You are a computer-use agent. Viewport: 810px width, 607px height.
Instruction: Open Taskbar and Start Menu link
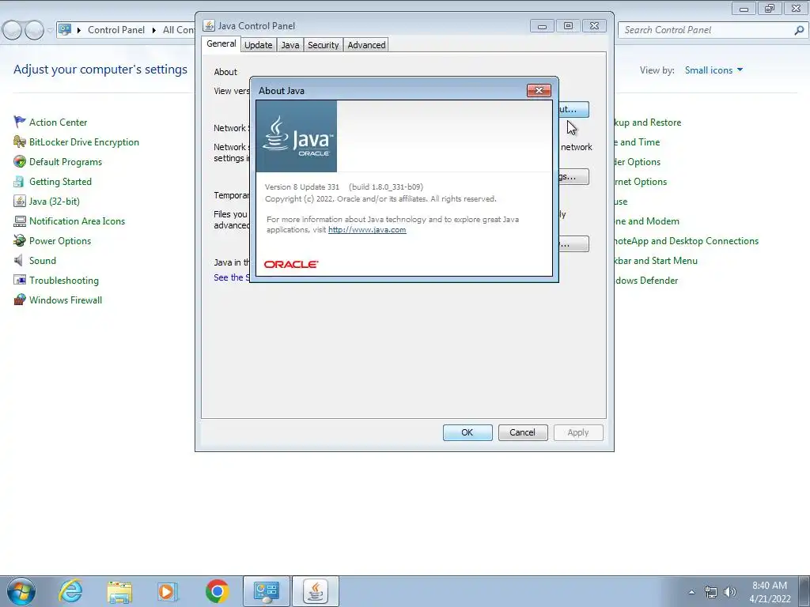click(656, 261)
